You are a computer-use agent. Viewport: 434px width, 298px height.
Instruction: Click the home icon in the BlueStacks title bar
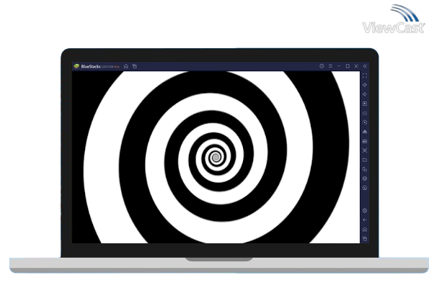pos(126,66)
